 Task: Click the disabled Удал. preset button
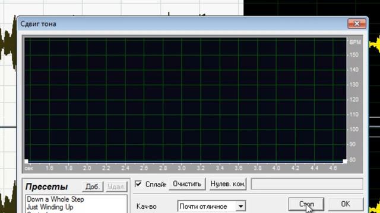click(x=116, y=187)
